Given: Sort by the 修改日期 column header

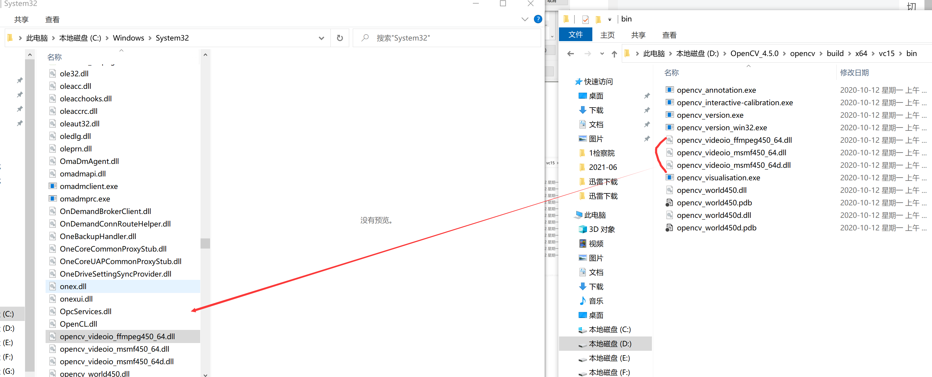Looking at the screenshot, I should (x=854, y=73).
